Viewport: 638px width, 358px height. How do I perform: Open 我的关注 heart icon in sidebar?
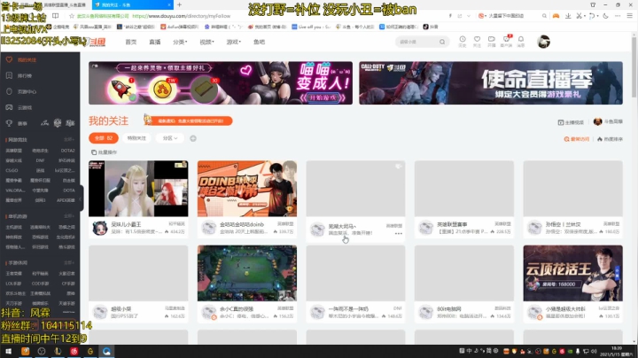click(9, 59)
